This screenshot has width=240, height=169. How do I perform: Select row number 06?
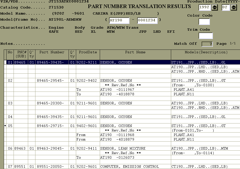click(x=10, y=148)
